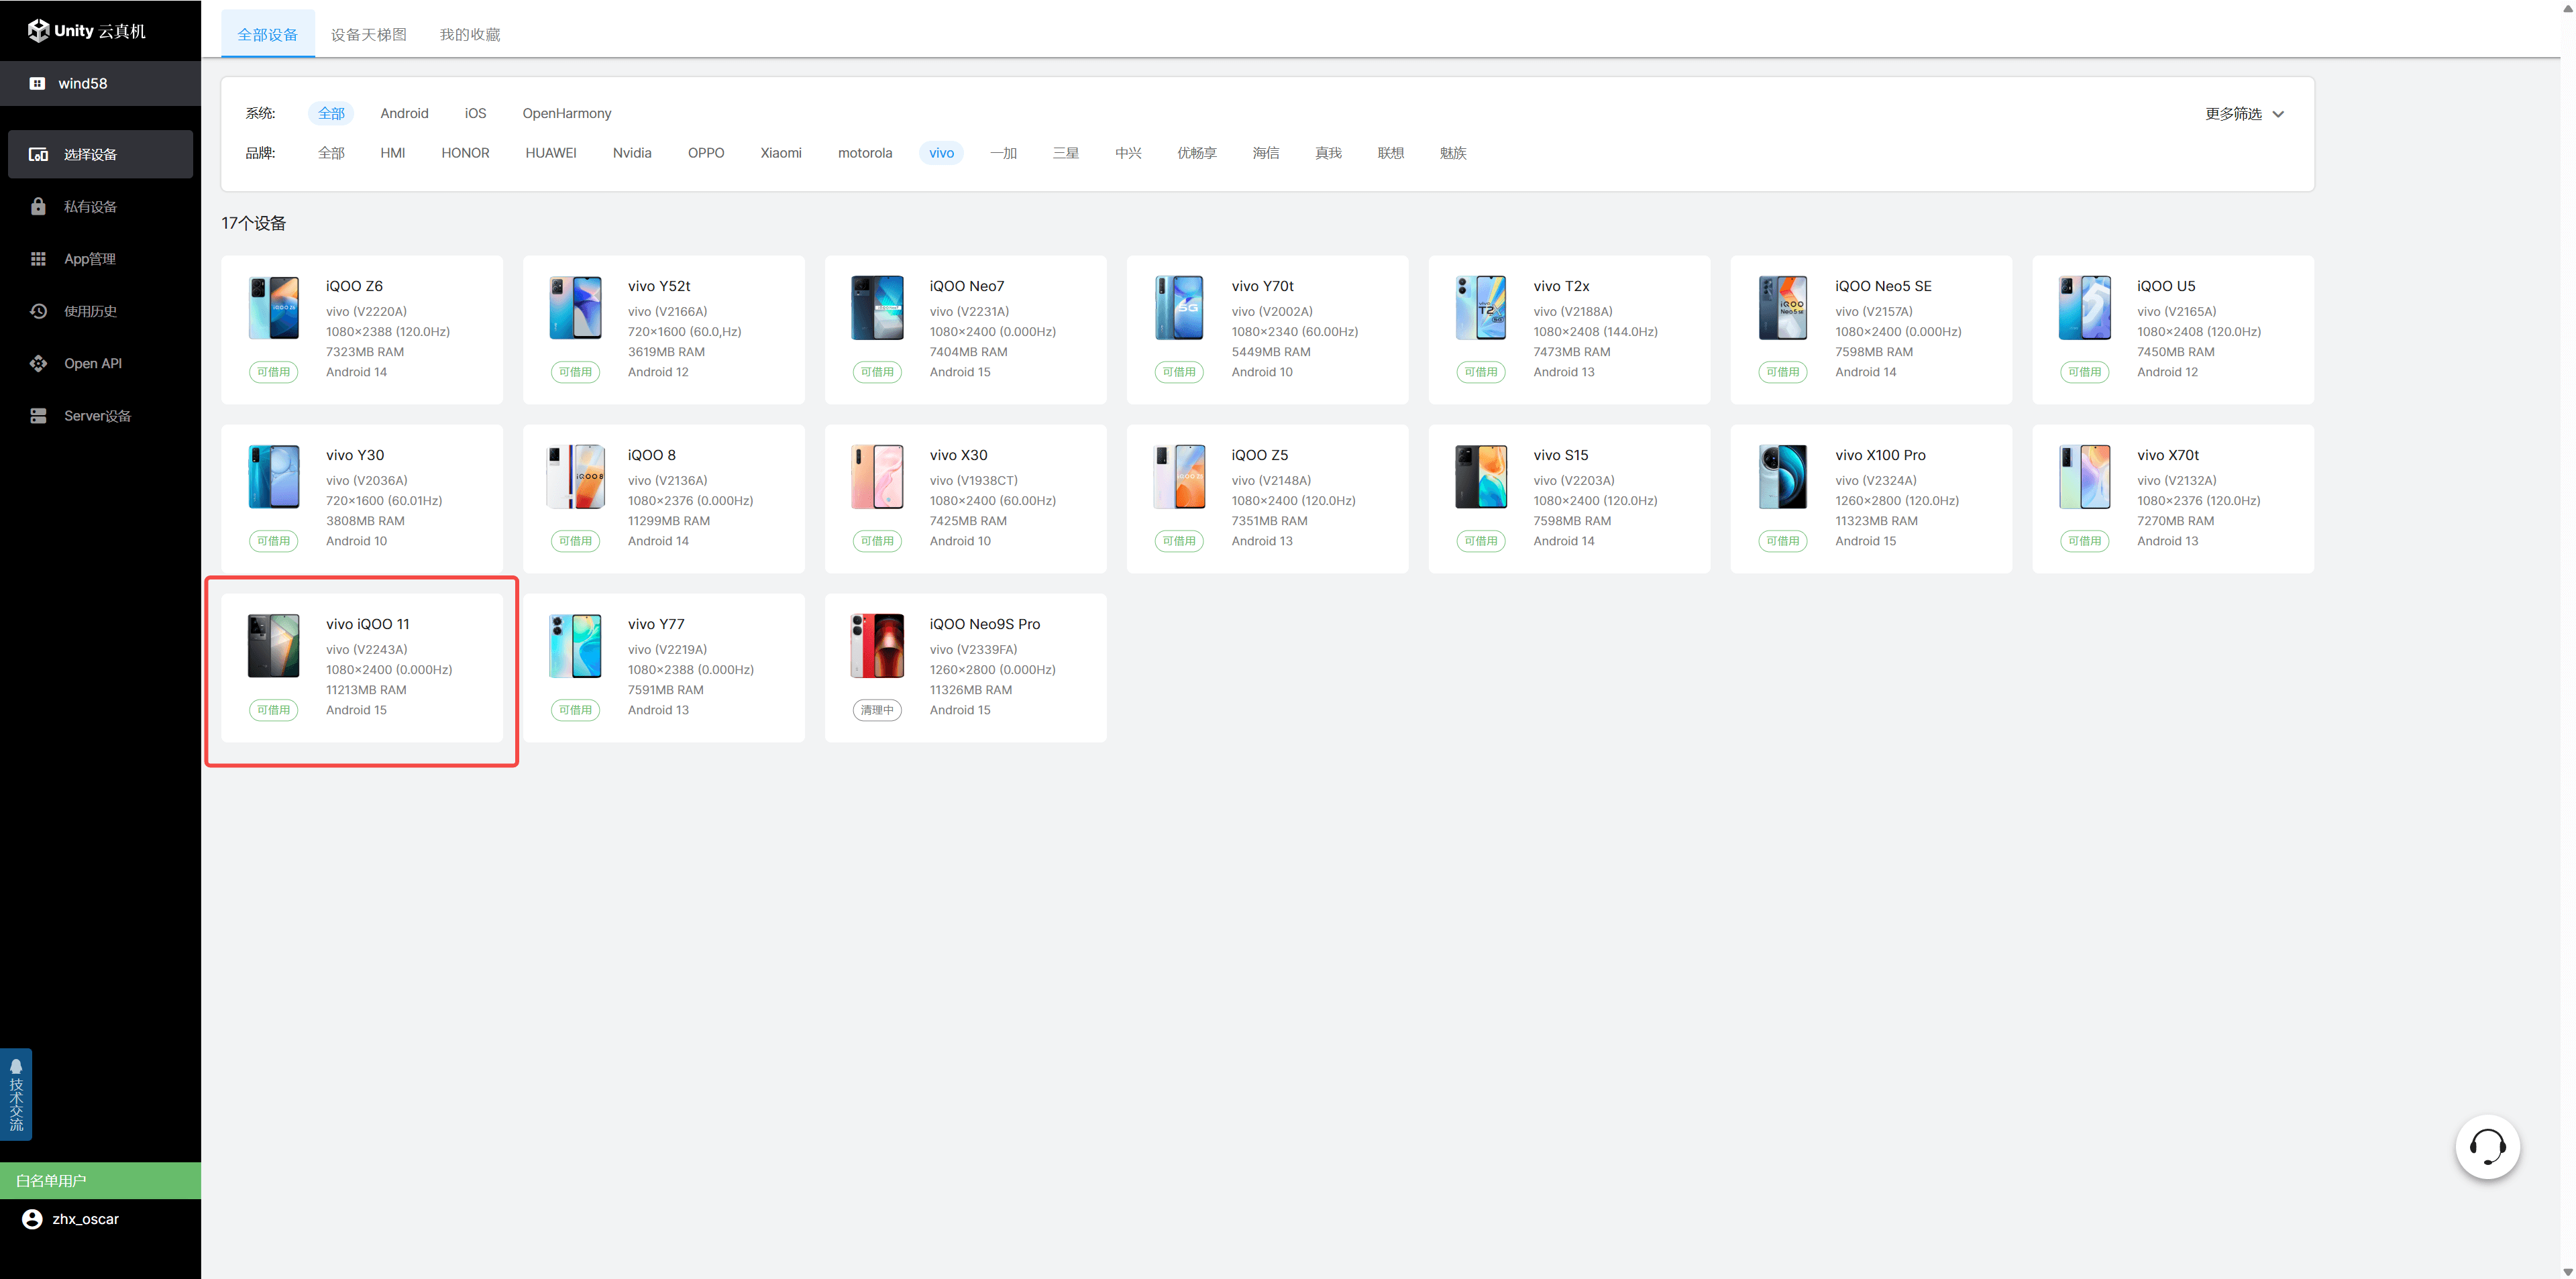Screen dimensions: 2576x1279
Task: Open vivo X100 Pro device thumbnail
Action: pos(1782,477)
